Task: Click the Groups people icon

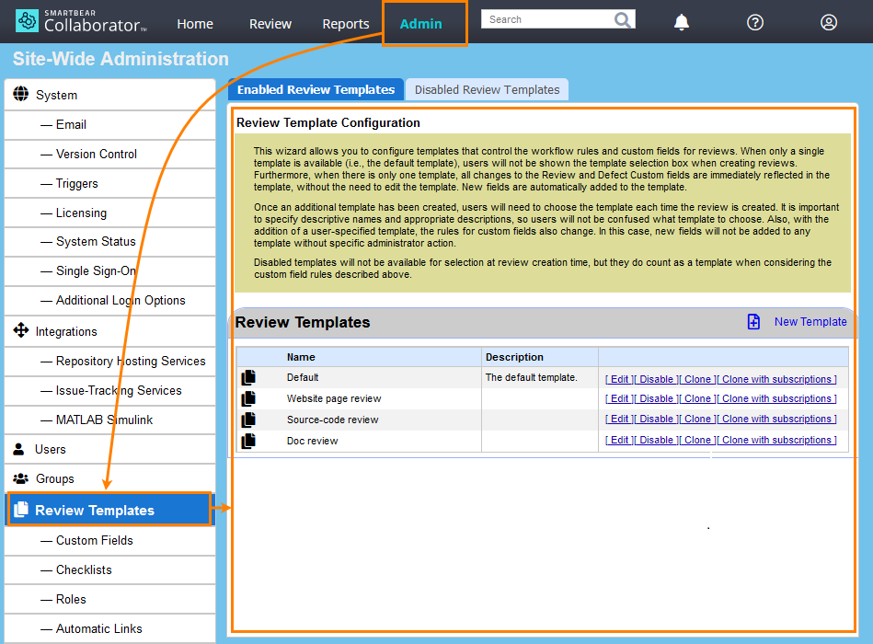Action: click(x=21, y=478)
